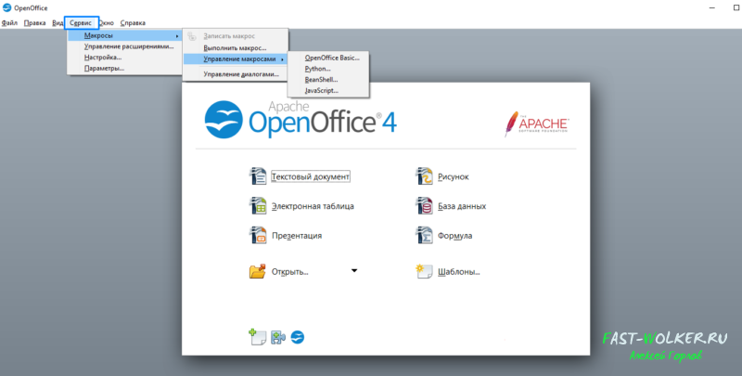Click the Formula (Формула) icon

pos(424,236)
